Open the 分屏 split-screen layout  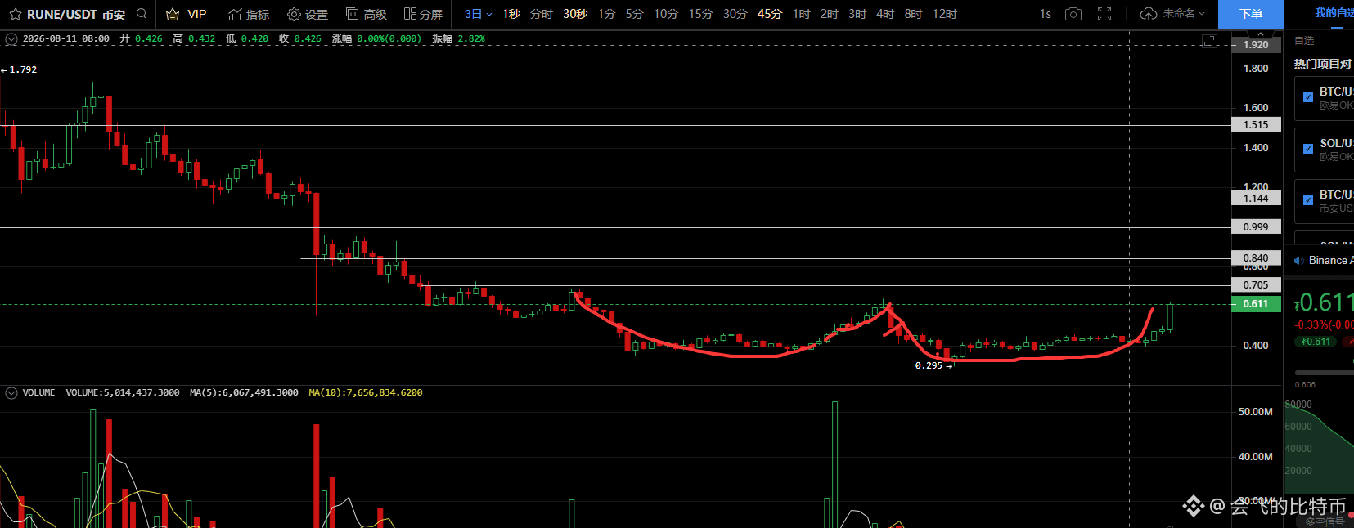click(x=423, y=14)
